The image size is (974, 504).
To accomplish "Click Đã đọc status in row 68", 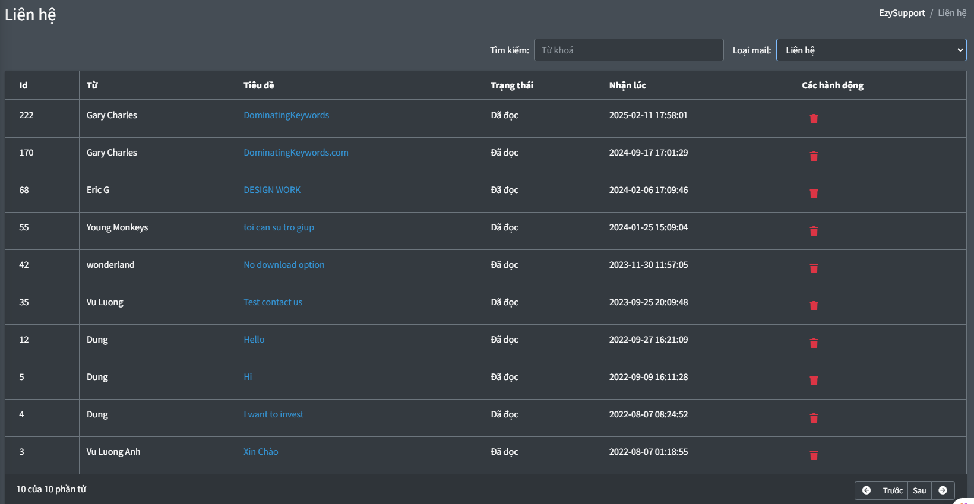I will coord(504,190).
